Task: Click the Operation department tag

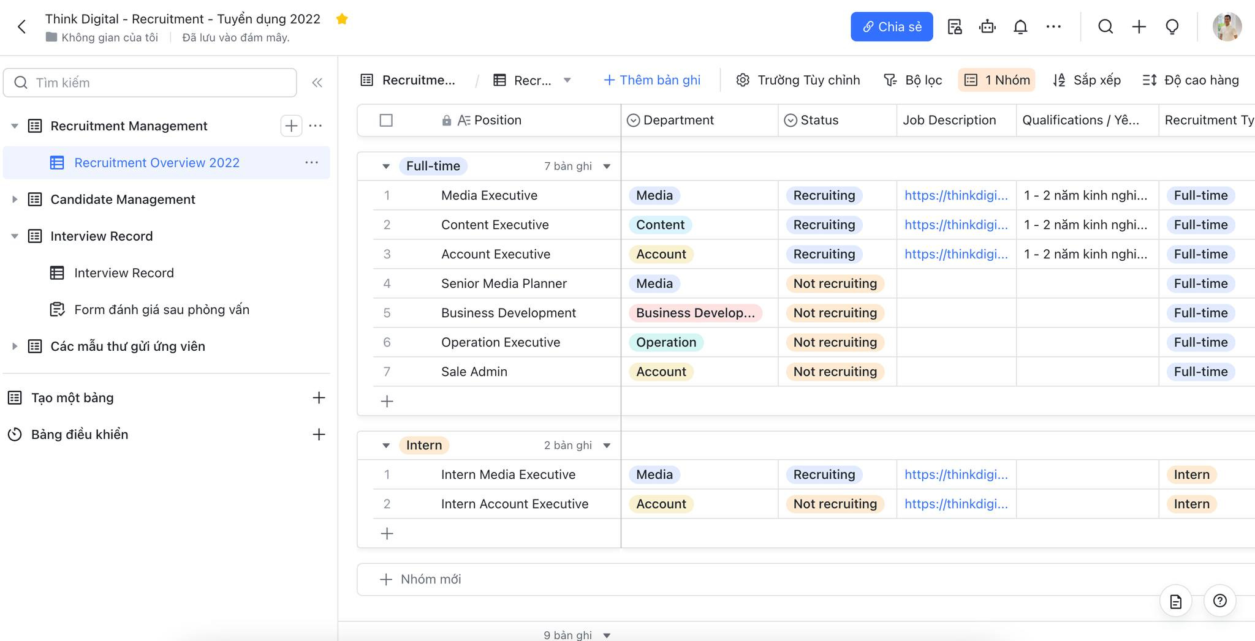Action: coord(666,342)
